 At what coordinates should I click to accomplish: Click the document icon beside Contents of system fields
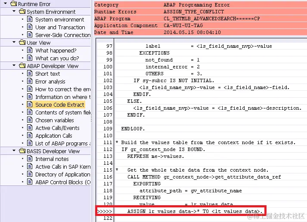click(x=30, y=112)
